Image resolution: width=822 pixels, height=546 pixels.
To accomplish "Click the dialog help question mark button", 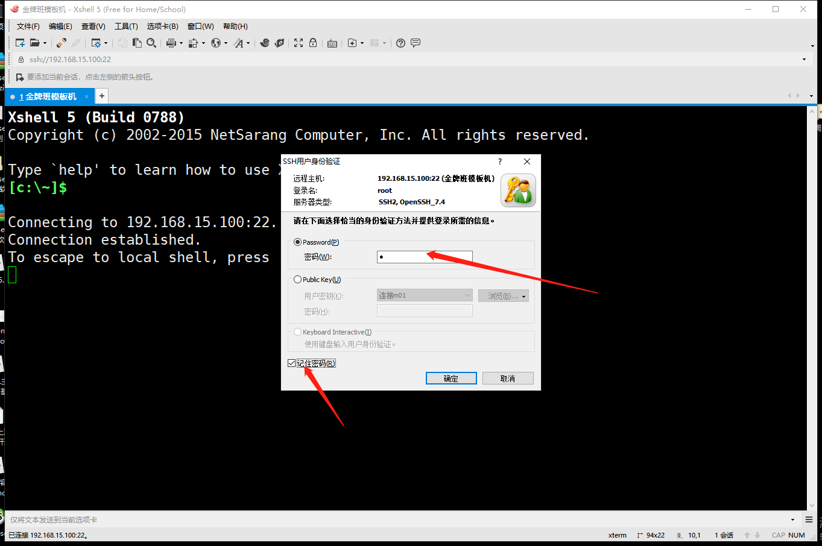I will pyautogui.click(x=499, y=162).
